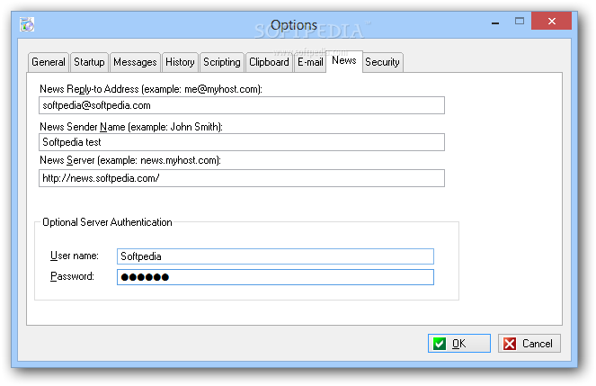Click the 'Optional Server Authentication' group title

pyautogui.click(x=107, y=222)
